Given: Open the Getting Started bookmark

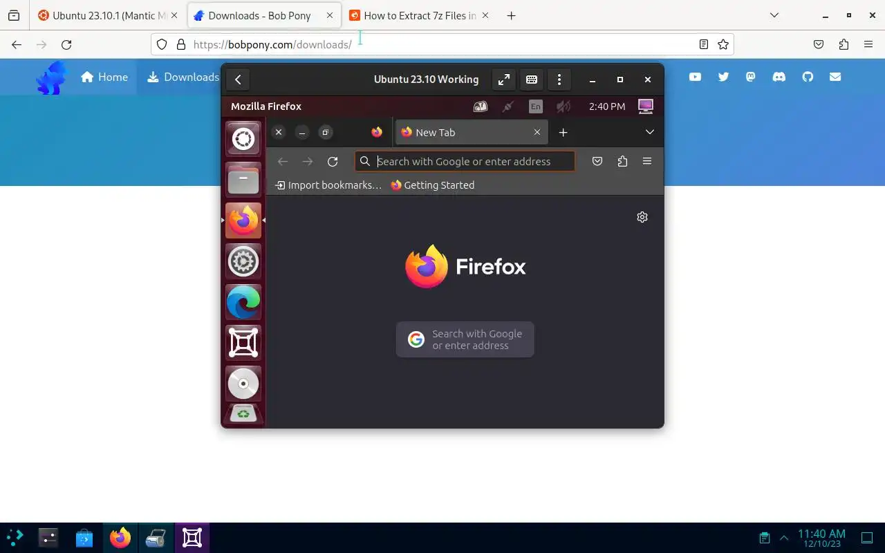Looking at the screenshot, I should 433,185.
